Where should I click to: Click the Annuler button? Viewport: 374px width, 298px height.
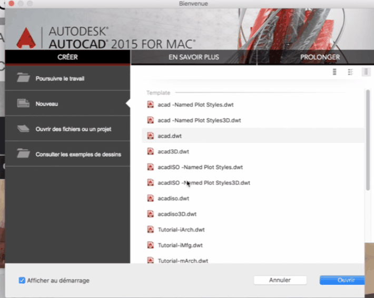coord(280,280)
